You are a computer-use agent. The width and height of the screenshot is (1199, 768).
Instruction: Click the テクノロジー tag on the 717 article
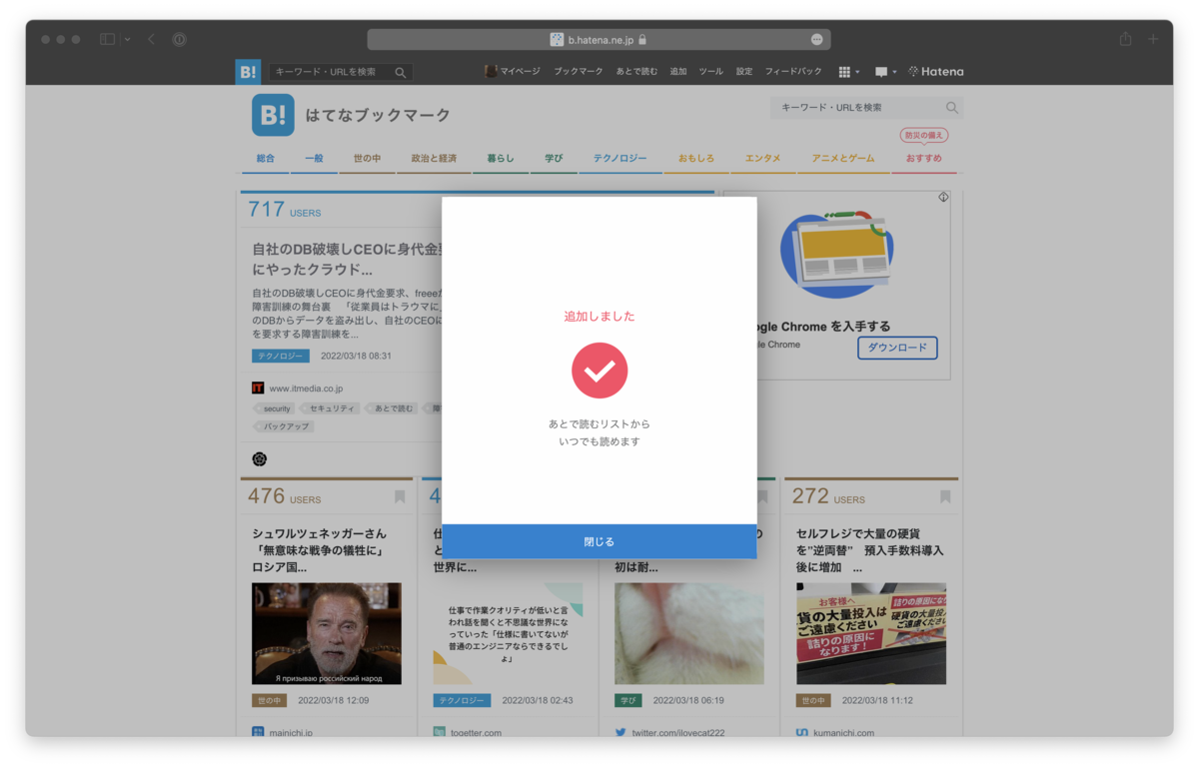281,356
